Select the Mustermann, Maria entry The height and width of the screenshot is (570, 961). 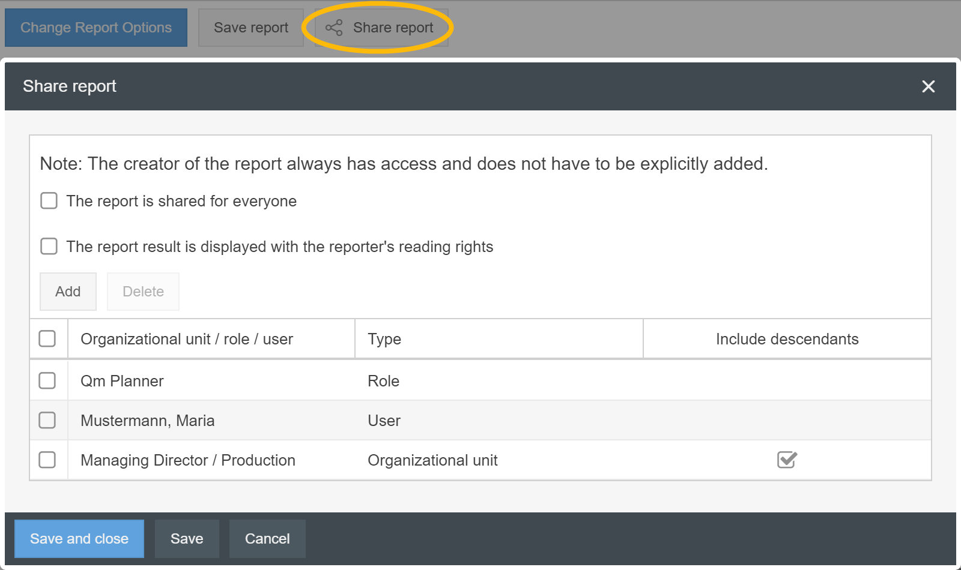(x=148, y=421)
